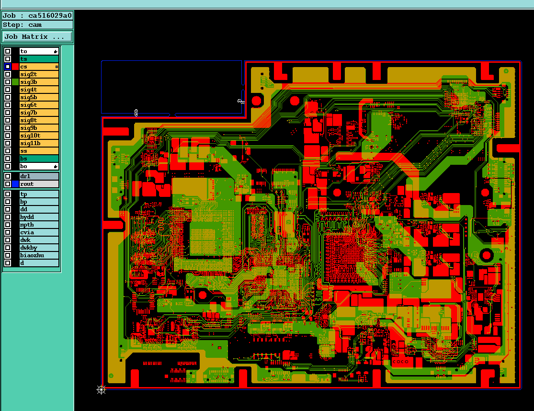The width and height of the screenshot is (534, 411).
Task: Toggle the checkbox for layer sig2t
Action: [x=8, y=74]
